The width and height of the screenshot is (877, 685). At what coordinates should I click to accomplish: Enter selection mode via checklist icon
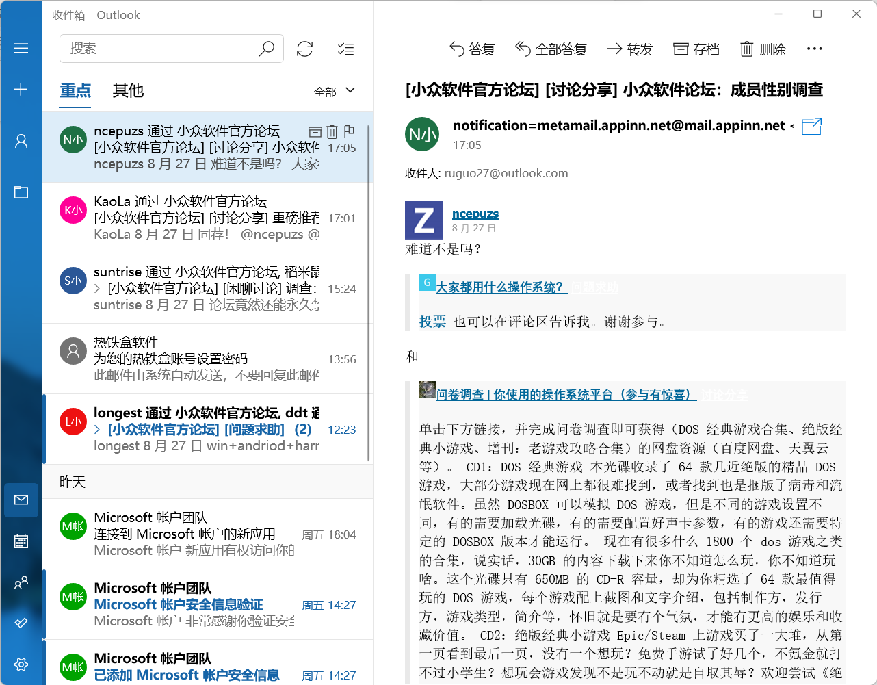point(345,49)
